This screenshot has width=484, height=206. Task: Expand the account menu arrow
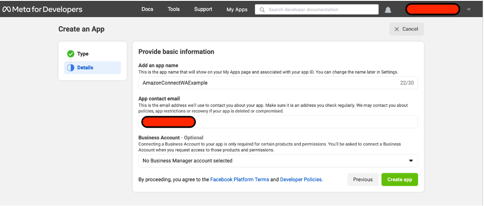(469, 9)
